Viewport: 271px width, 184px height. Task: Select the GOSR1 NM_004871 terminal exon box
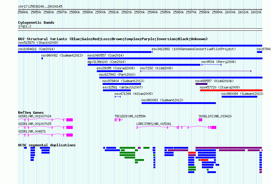[70, 135]
